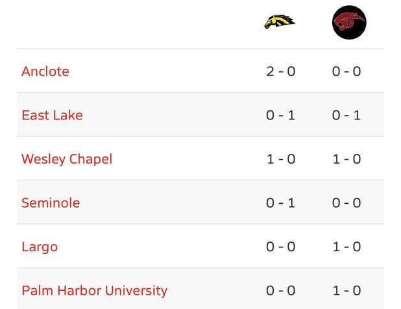Click the red panther team logo

[x=349, y=22]
